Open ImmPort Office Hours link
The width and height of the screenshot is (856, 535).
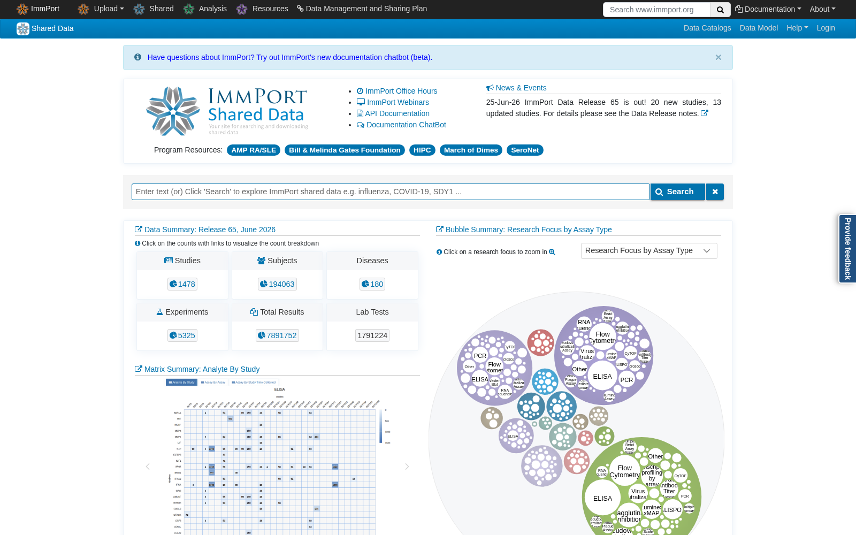(x=401, y=91)
